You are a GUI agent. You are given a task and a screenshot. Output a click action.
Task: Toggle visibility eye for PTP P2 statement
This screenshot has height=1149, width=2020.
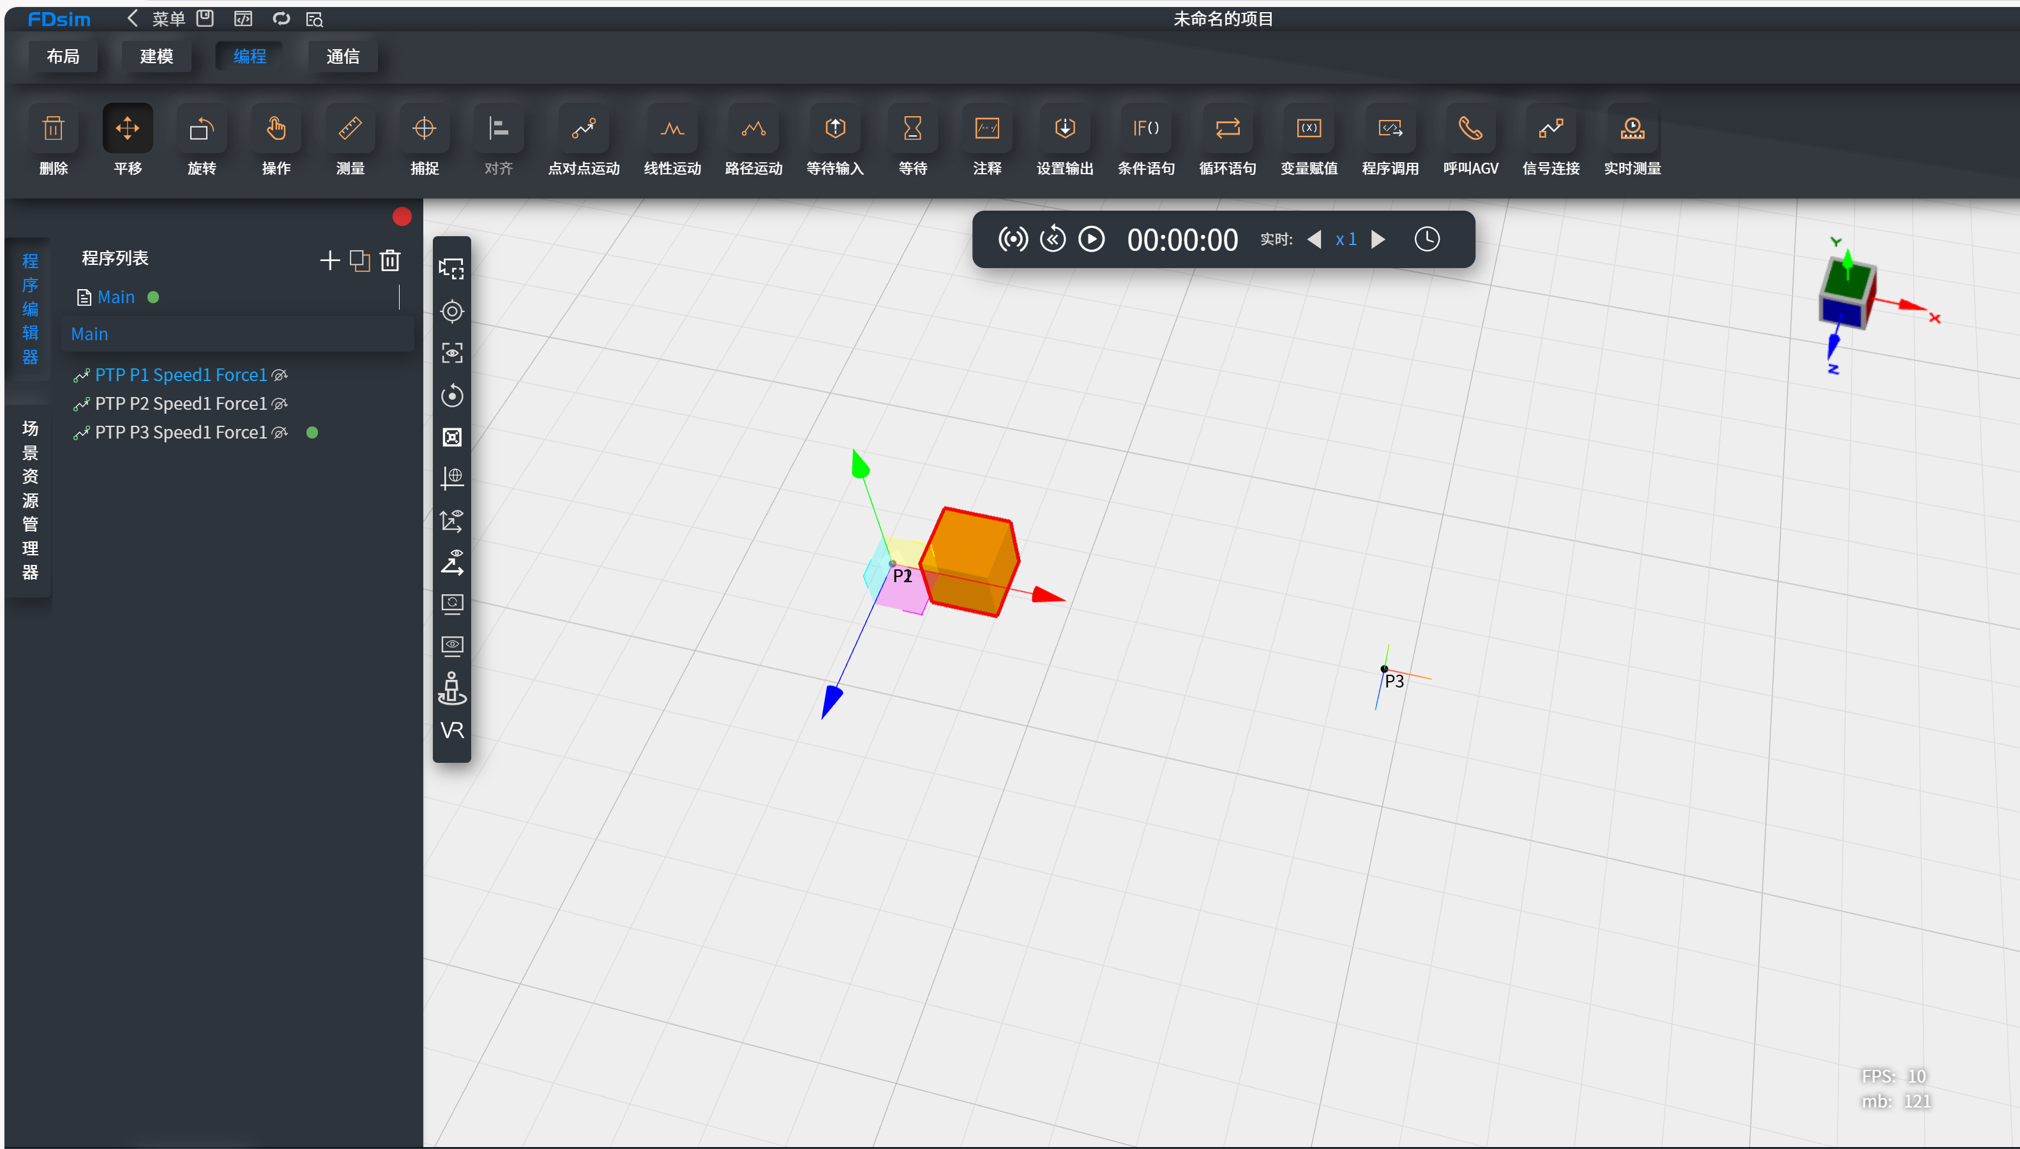[280, 404]
